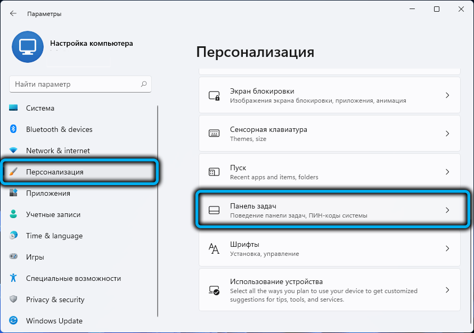
Task: Click the lock screen icon for Экран блокировки
Action: [214, 95]
